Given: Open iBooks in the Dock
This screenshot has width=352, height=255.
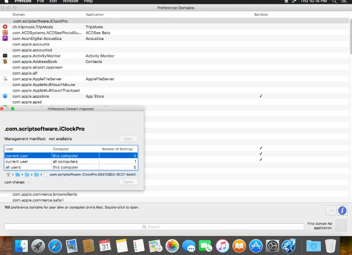Looking at the screenshot, I should pyautogui.click(x=239, y=246).
